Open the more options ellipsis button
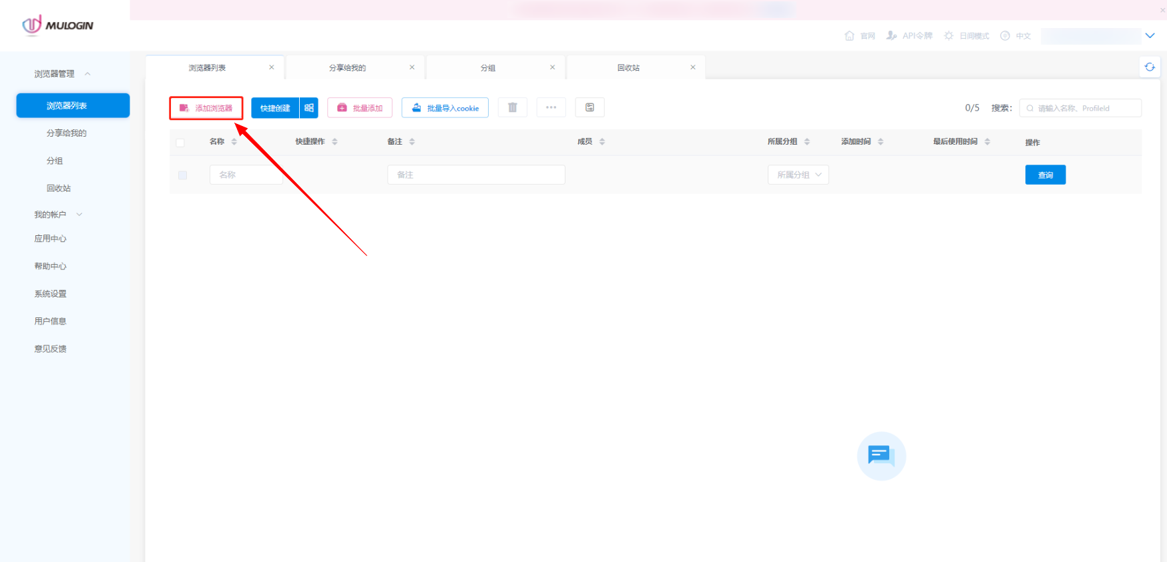Image resolution: width=1167 pixels, height=562 pixels. pos(551,107)
